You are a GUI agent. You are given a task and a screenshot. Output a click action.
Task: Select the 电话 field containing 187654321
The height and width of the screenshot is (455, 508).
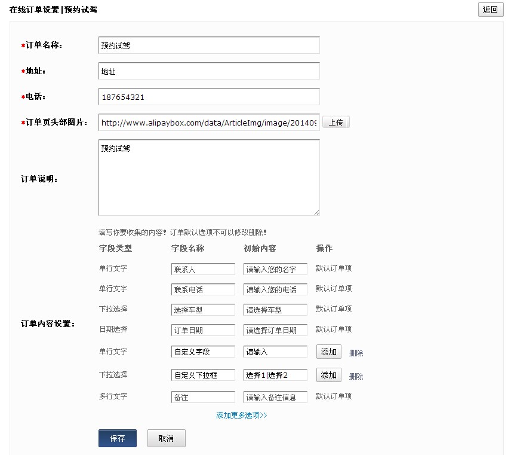coord(209,97)
